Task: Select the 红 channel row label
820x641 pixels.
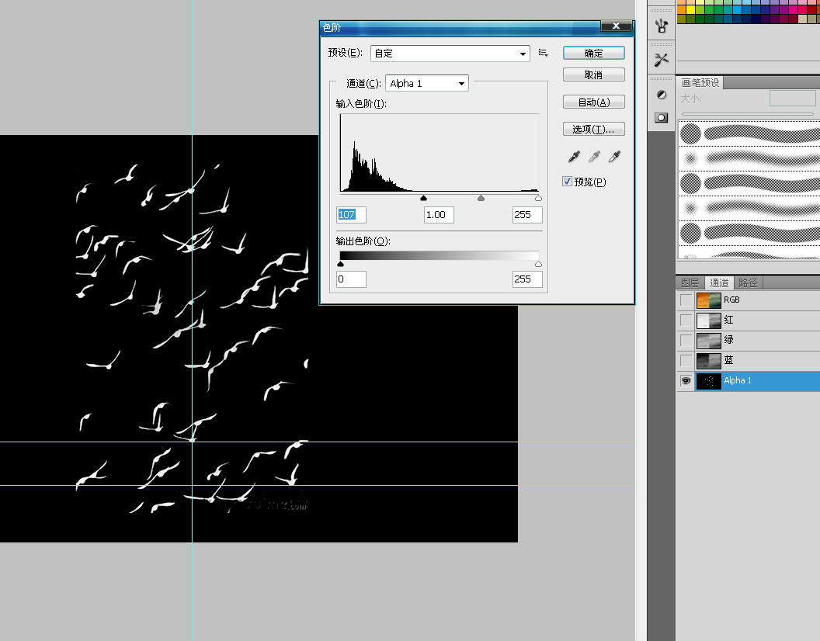Action: pyautogui.click(x=728, y=320)
